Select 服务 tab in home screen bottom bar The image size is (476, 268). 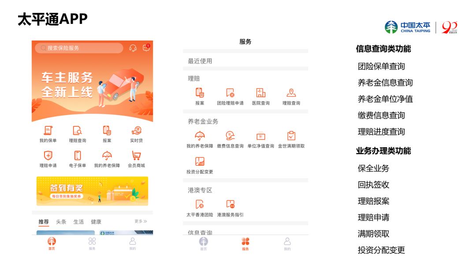pyautogui.click(x=92, y=244)
